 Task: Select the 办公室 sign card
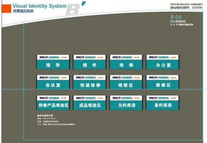tap(163, 62)
